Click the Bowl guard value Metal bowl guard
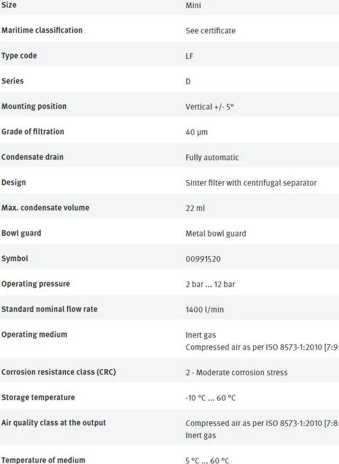339x464 pixels. click(x=216, y=234)
